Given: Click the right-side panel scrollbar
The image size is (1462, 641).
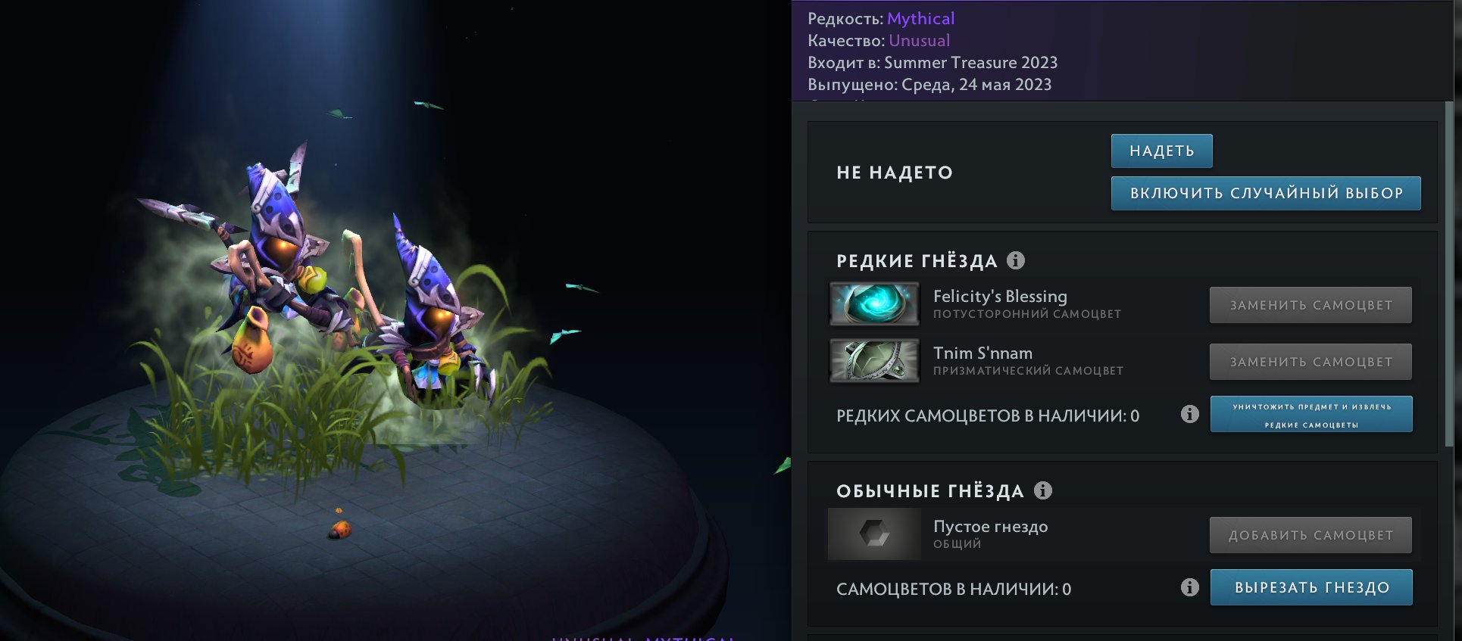Looking at the screenshot, I should point(1449,272).
